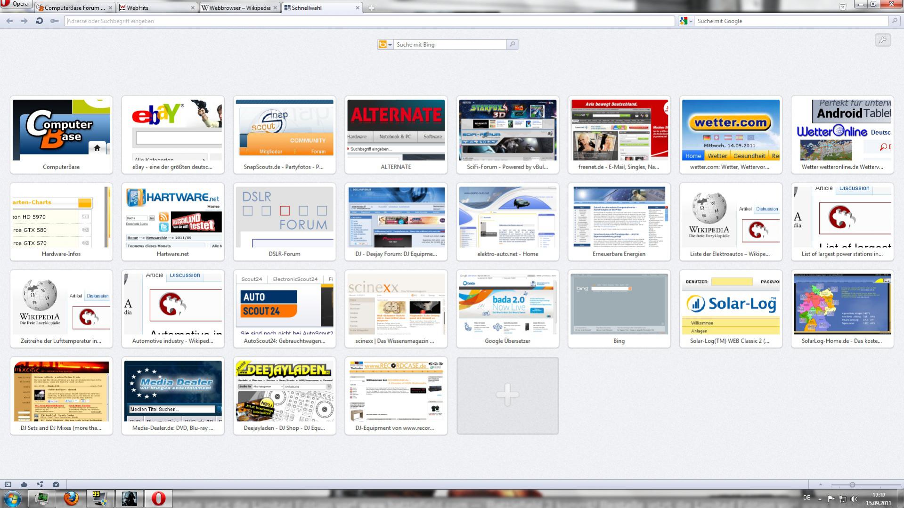
Task: Open the SciFi-Forum speed dial
Action: 508,135
